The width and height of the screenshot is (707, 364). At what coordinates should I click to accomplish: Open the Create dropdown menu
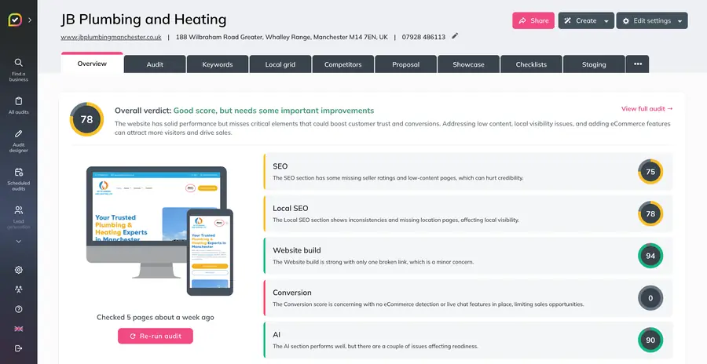[586, 20]
